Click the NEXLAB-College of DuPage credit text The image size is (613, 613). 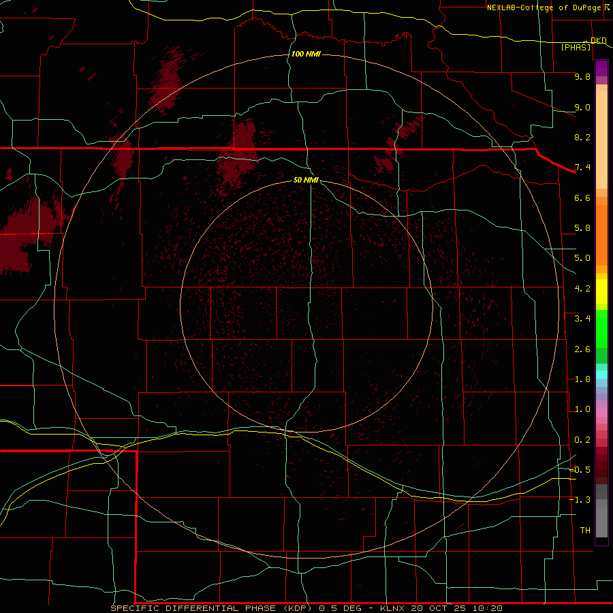click(545, 7)
